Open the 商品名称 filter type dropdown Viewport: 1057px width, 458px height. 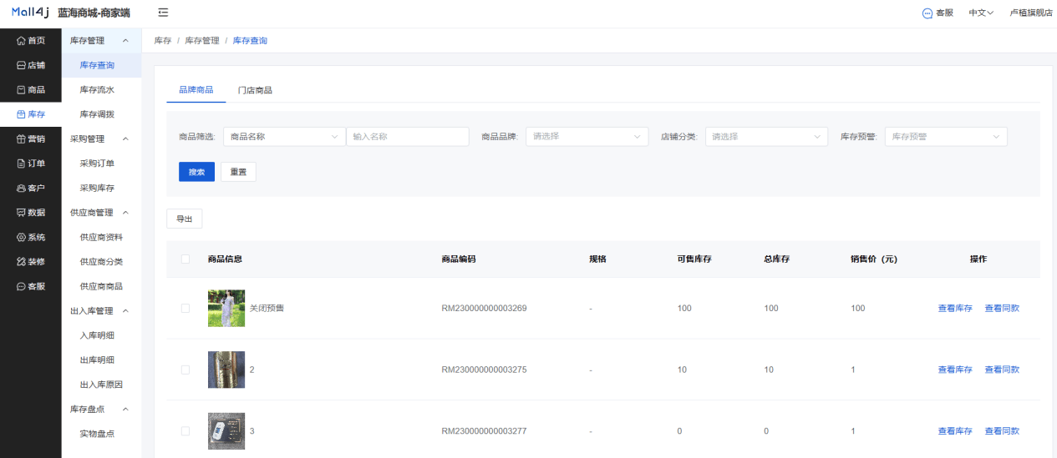(x=284, y=137)
